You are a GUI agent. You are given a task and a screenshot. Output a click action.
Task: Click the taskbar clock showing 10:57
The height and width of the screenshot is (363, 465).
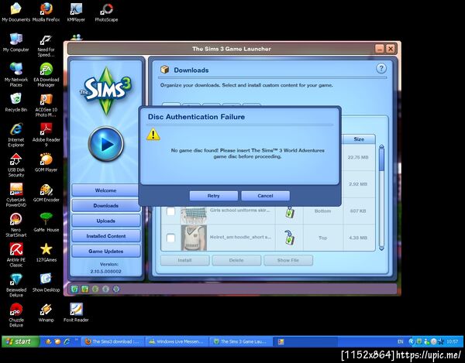[x=453, y=341]
